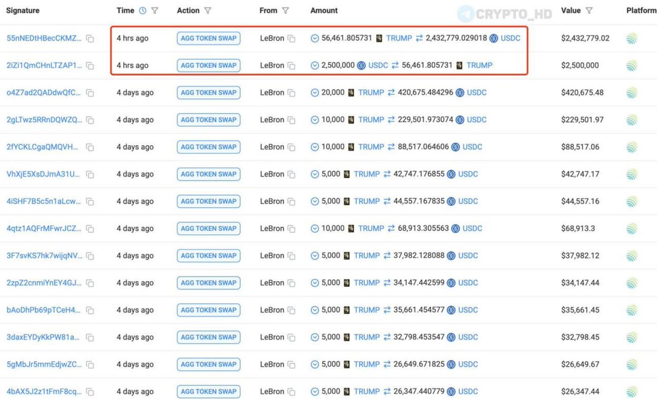Click AGG TOKEN SWAP tag in bAoDhPb69pTCeH4 row

pyautogui.click(x=209, y=310)
